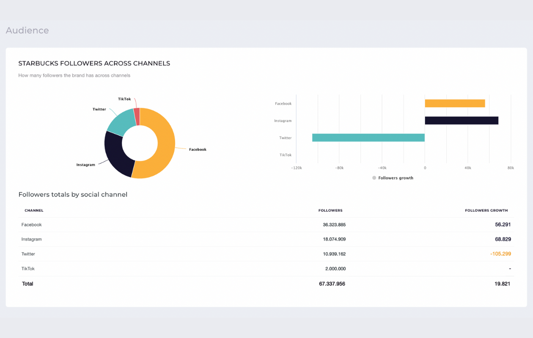Click the Twitter label beside the donut chart
The width and height of the screenshot is (533, 338).
99,109
